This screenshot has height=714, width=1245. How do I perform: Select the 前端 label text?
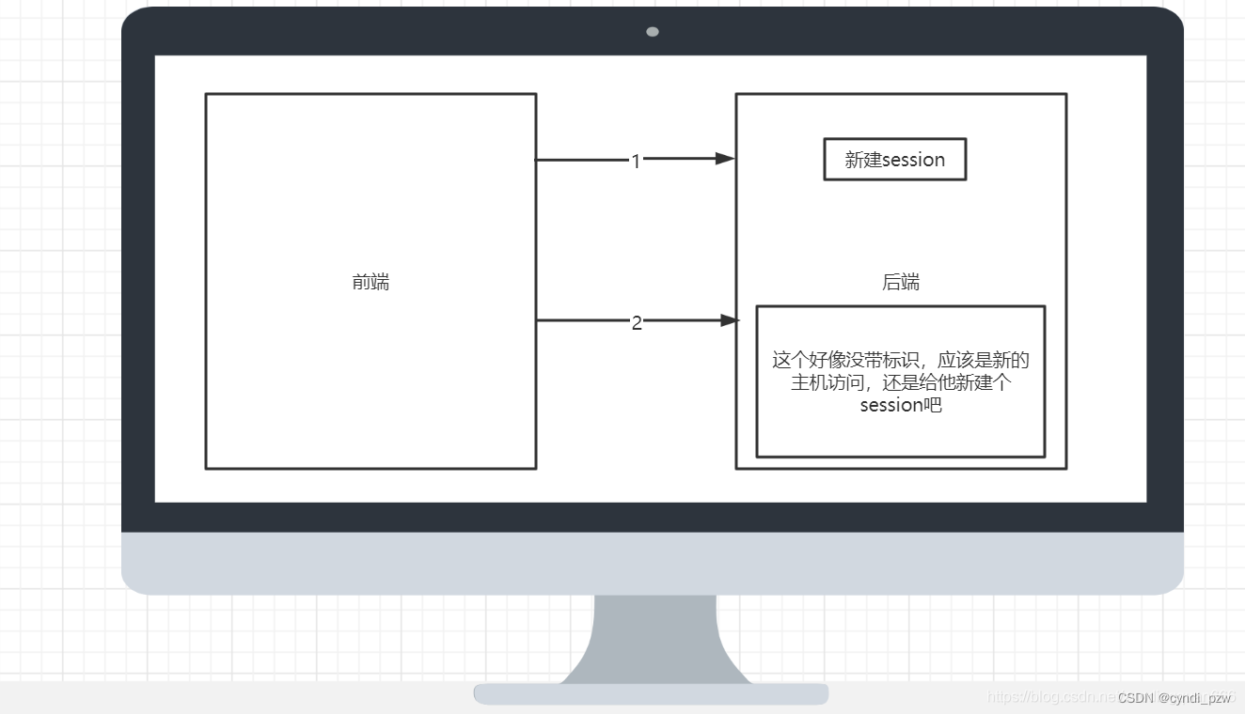[x=370, y=282]
